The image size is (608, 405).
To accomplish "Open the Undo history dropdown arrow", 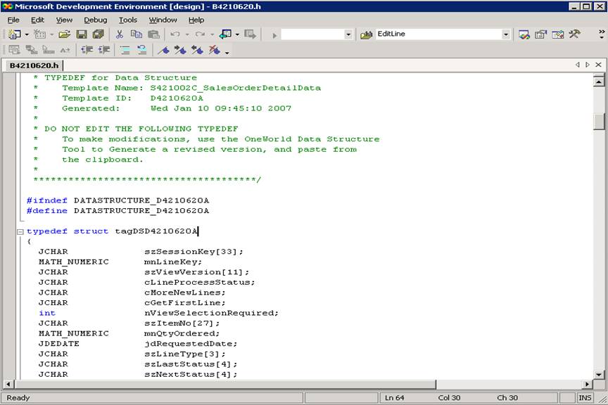I will point(187,35).
